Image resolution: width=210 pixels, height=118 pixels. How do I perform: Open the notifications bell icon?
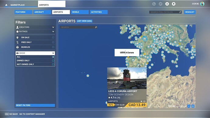coord(173,4)
